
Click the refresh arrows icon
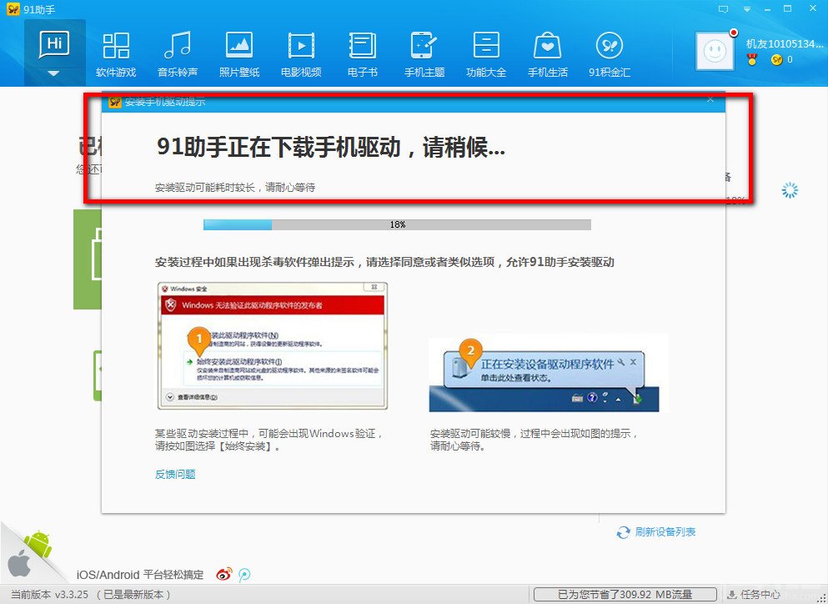623,532
